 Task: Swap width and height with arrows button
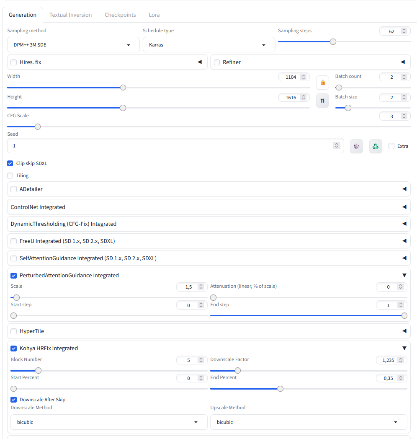[x=323, y=101]
